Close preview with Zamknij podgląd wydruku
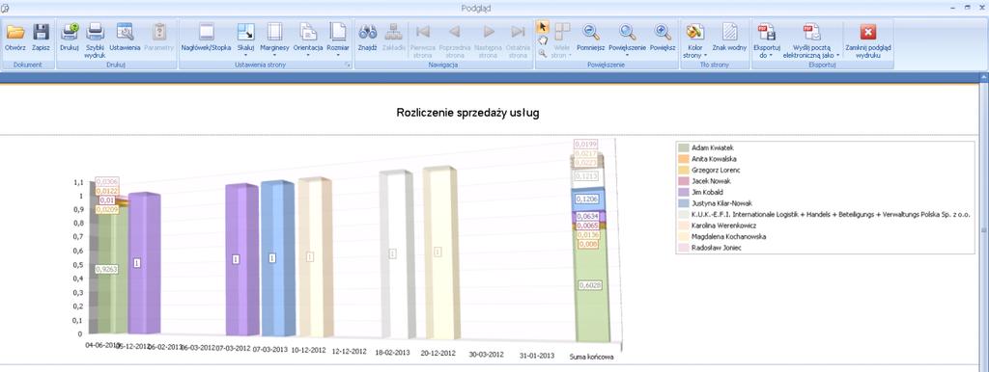 (x=868, y=40)
